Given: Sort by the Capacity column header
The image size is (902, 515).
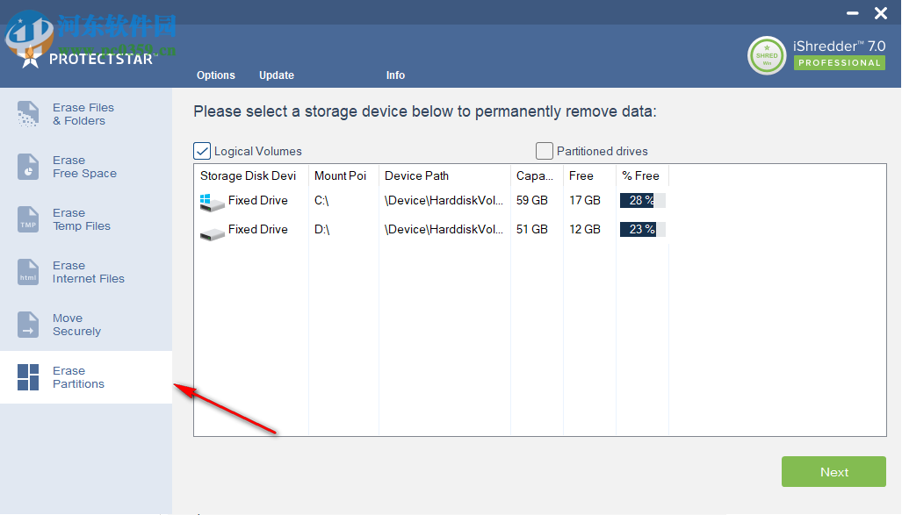Looking at the screenshot, I should 535,175.
